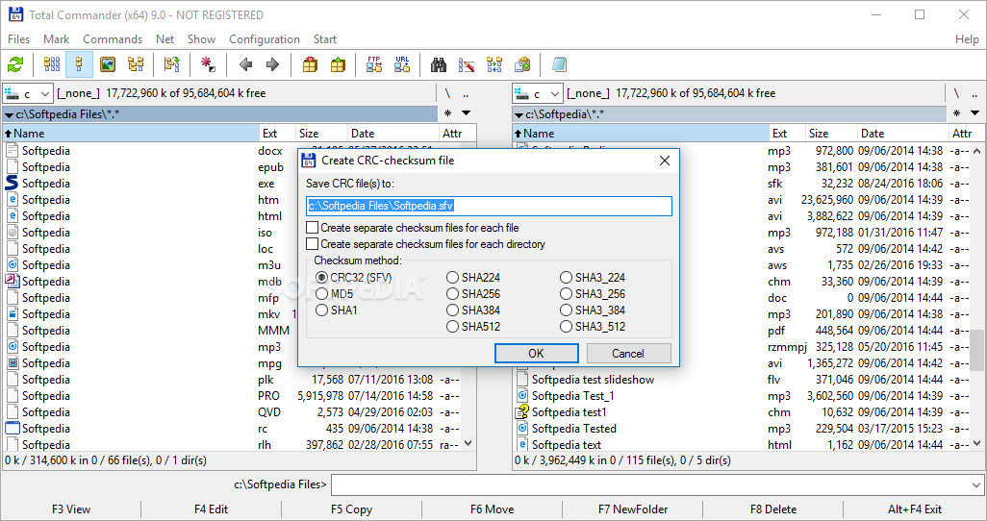The width and height of the screenshot is (987, 521).
Task: Select the SHA384 checksum method
Action: (x=473, y=310)
